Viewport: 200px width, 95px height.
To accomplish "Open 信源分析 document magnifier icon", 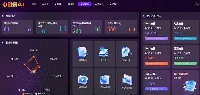I will [83, 52].
